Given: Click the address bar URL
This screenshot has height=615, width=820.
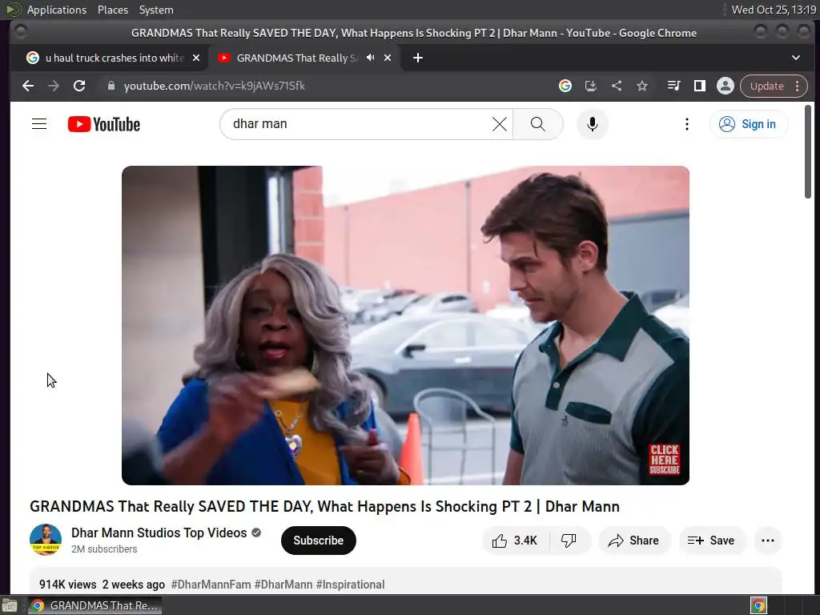Looking at the screenshot, I should pos(215,86).
